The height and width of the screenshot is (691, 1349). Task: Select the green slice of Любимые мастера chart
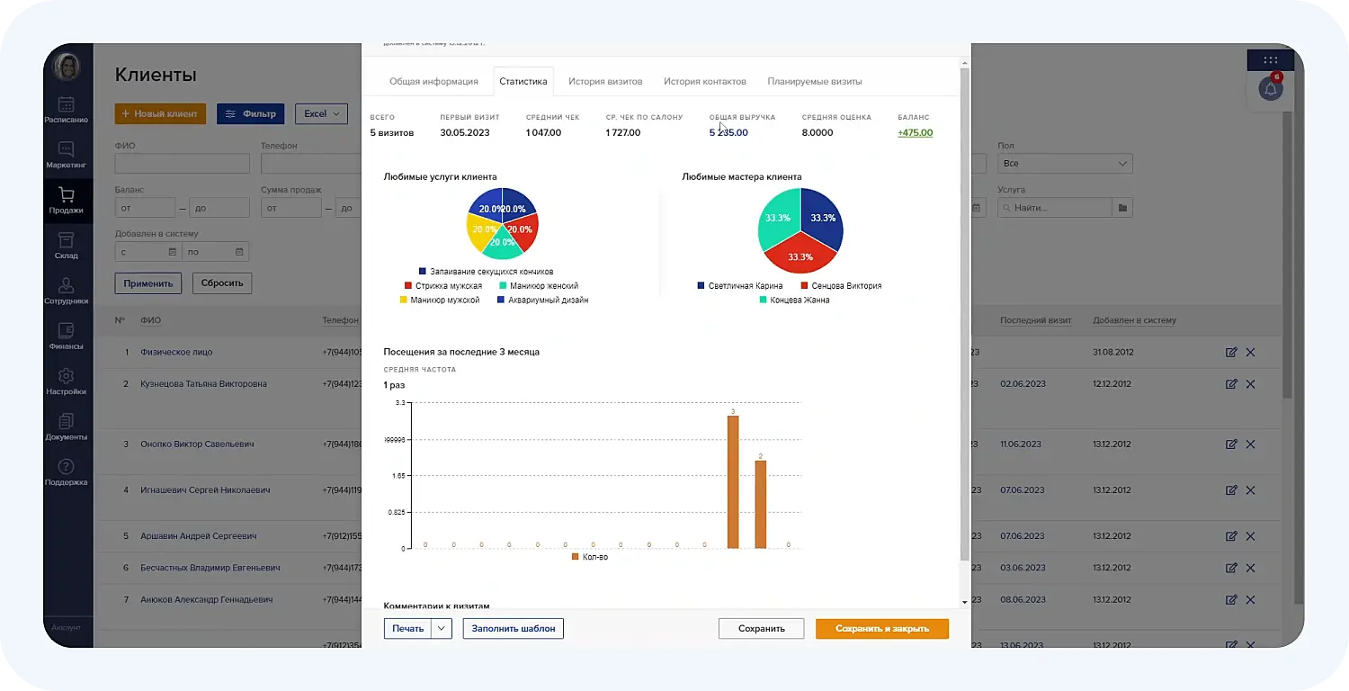776,216
